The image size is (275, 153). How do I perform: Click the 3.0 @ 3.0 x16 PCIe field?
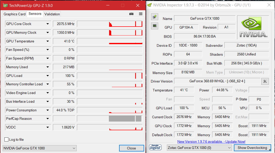point(188,63)
